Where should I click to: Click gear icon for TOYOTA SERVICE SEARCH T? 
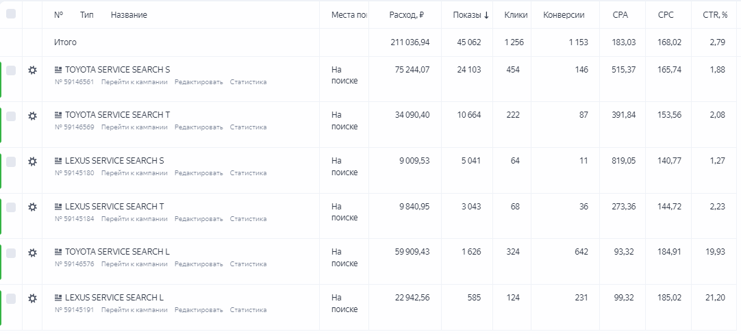[32, 116]
